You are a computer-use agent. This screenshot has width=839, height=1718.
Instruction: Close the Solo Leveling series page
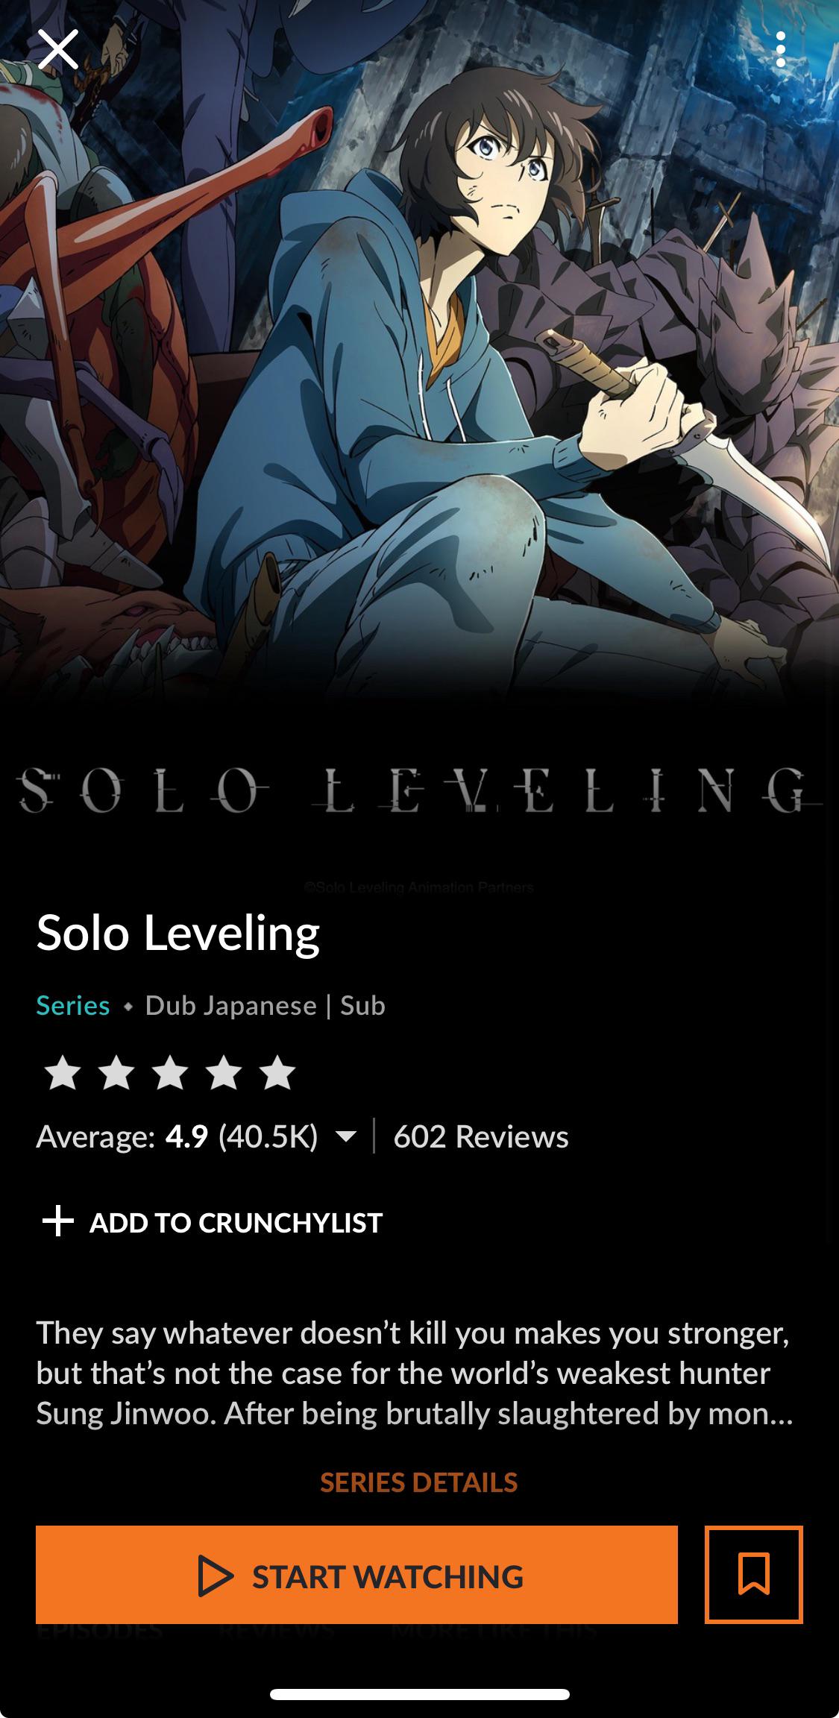(57, 50)
